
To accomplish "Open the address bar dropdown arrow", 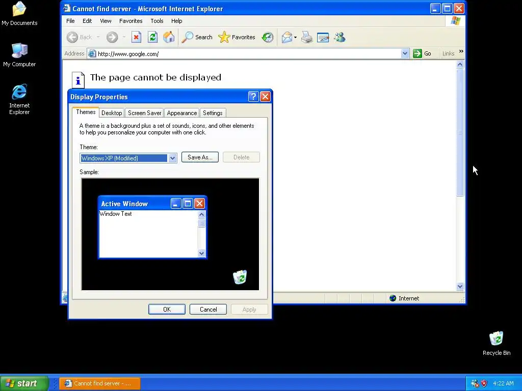I will point(405,53).
